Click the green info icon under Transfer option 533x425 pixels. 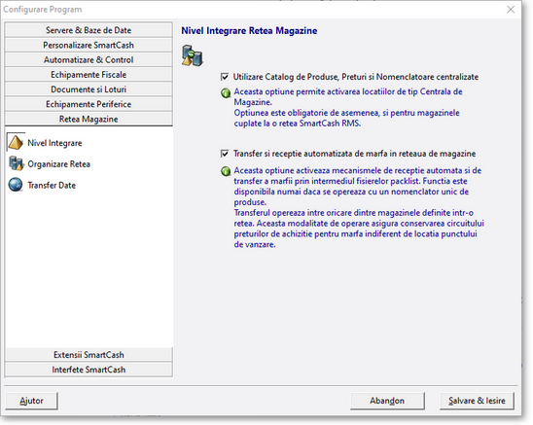pyautogui.click(x=226, y=171)
